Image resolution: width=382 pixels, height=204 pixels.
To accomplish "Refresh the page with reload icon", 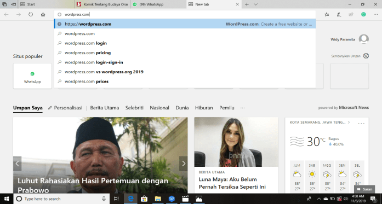I will click(31, 14).
